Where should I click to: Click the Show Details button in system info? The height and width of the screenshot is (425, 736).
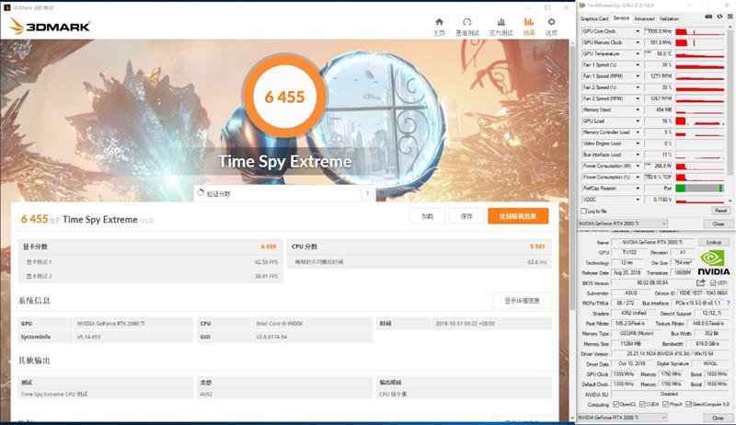pos(522,301)
